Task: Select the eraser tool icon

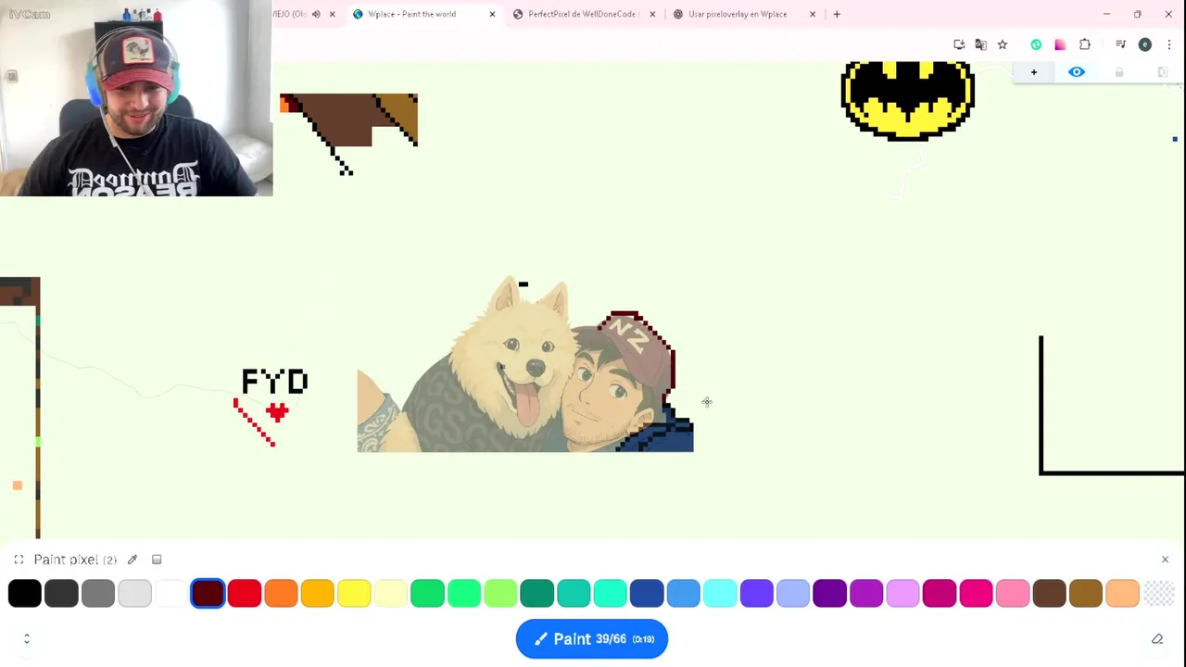Action: coord(1157,639)
